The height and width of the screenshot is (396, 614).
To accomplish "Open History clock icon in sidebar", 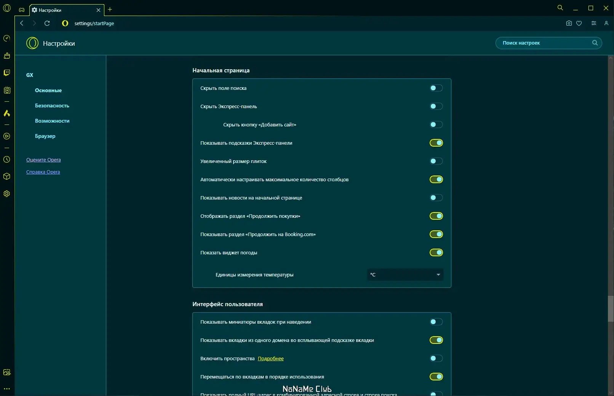I will 7,160.
